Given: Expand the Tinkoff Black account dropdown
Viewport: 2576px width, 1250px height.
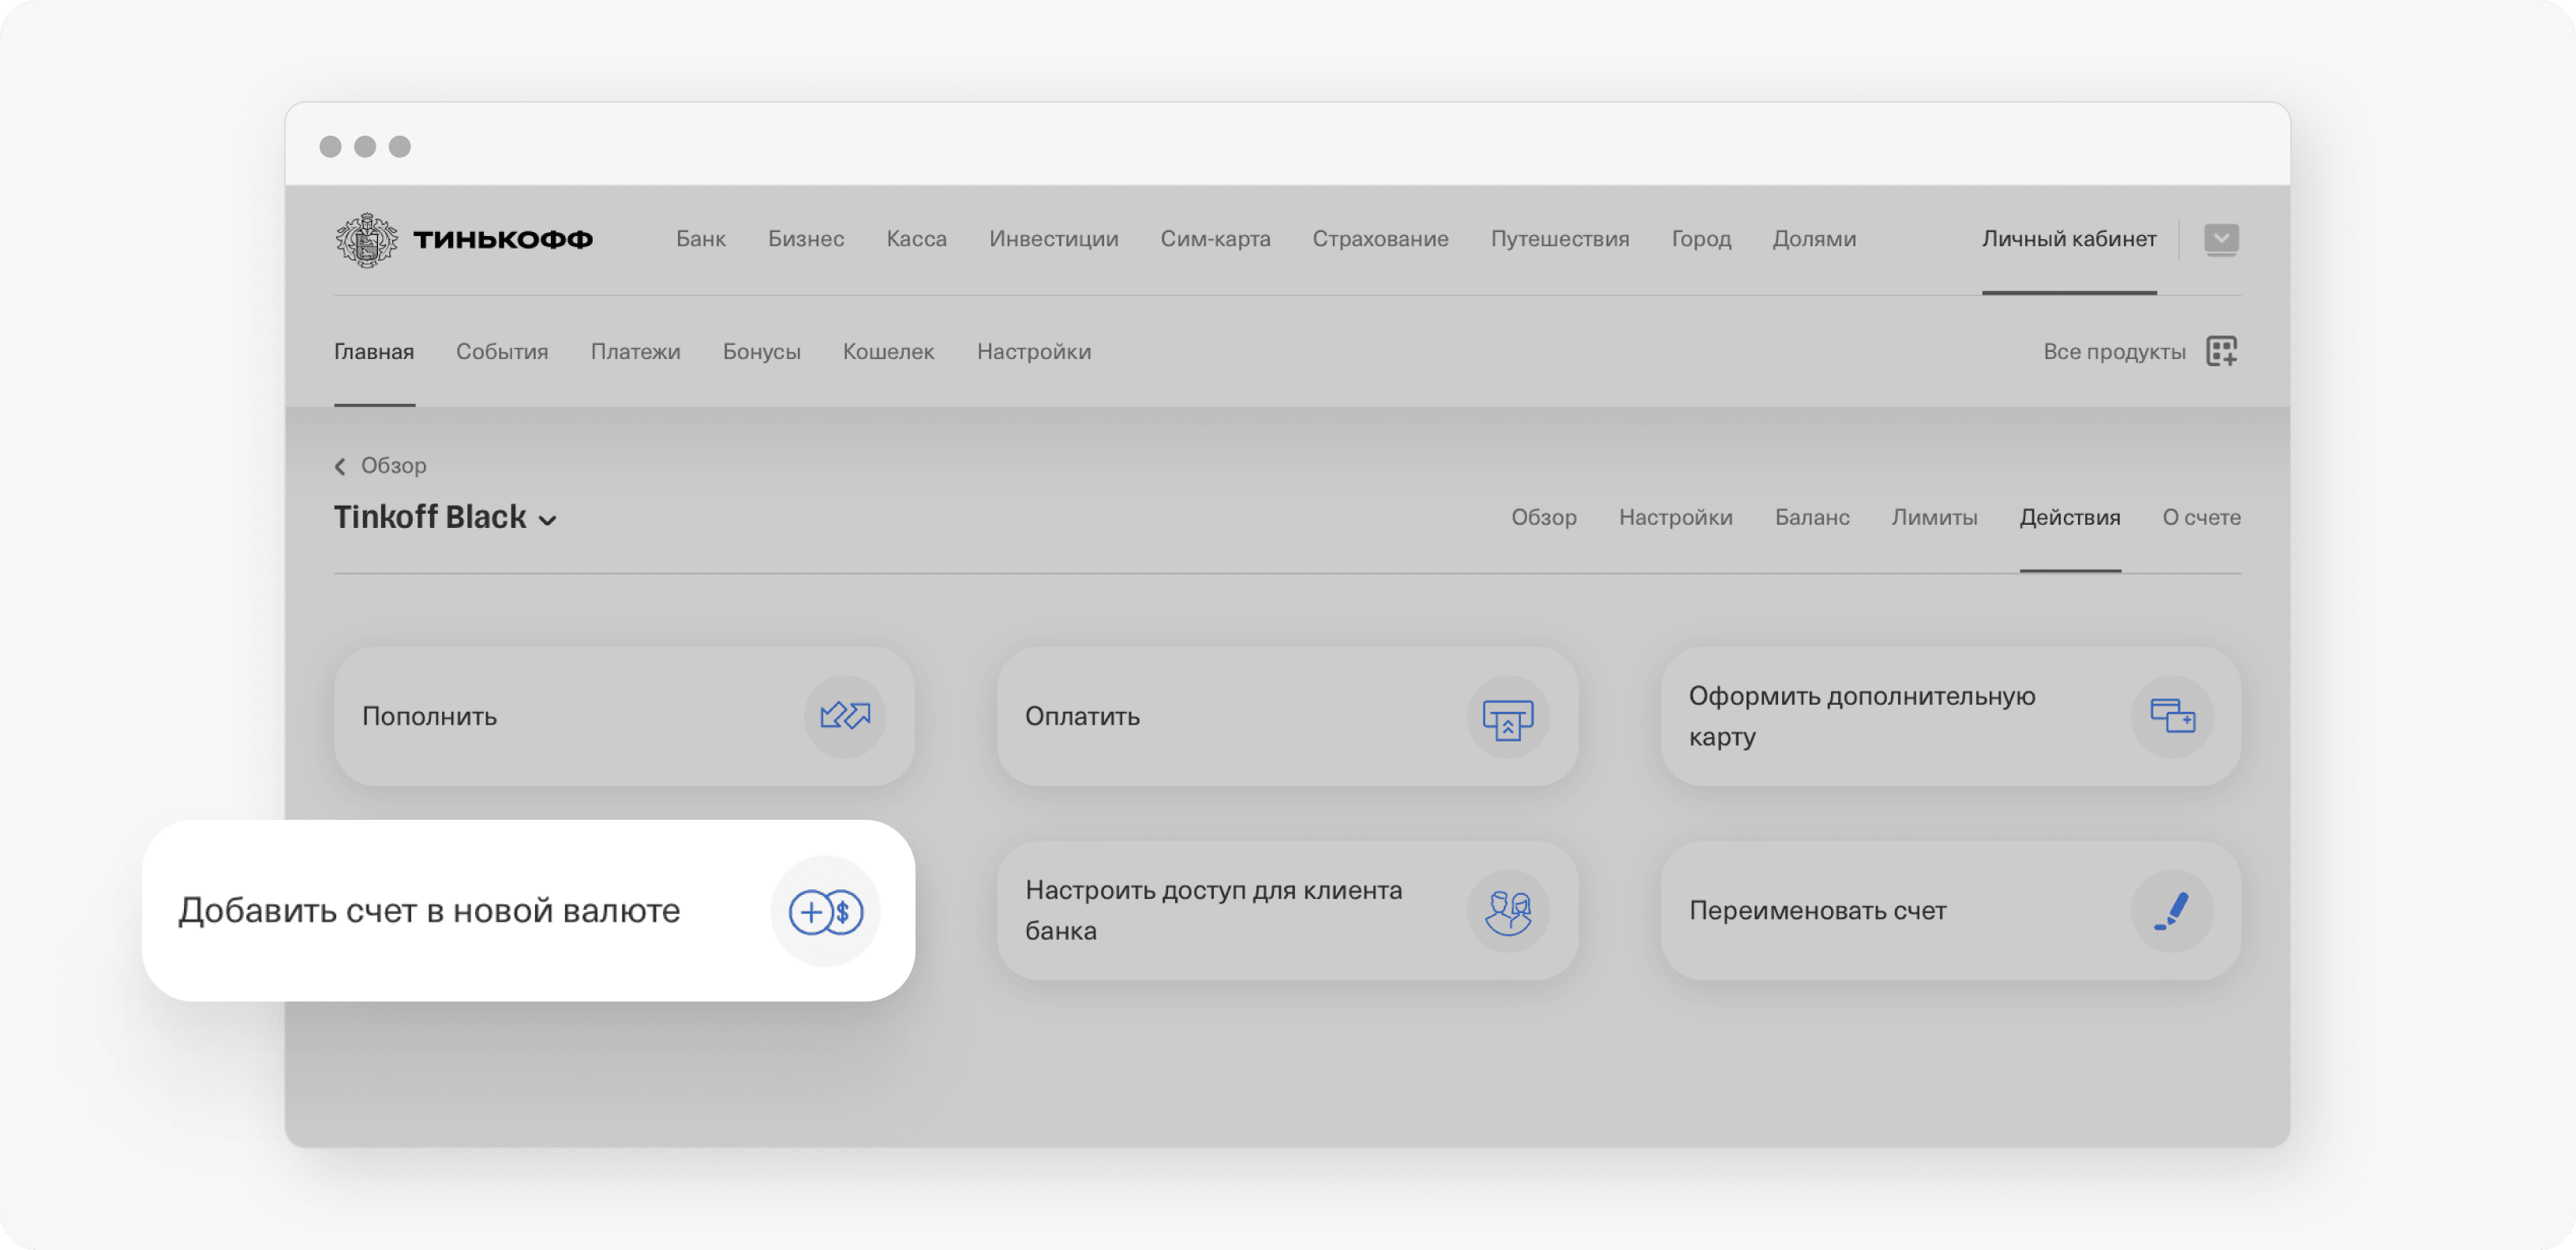Looking at the screenshot, I should coord(547,520).
